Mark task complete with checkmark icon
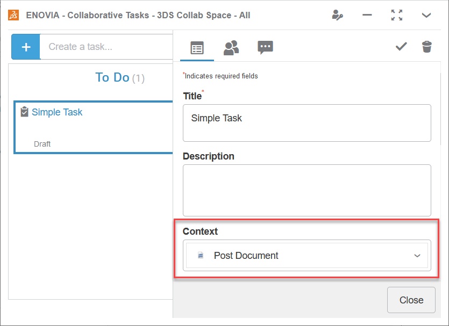 point(401,47)
